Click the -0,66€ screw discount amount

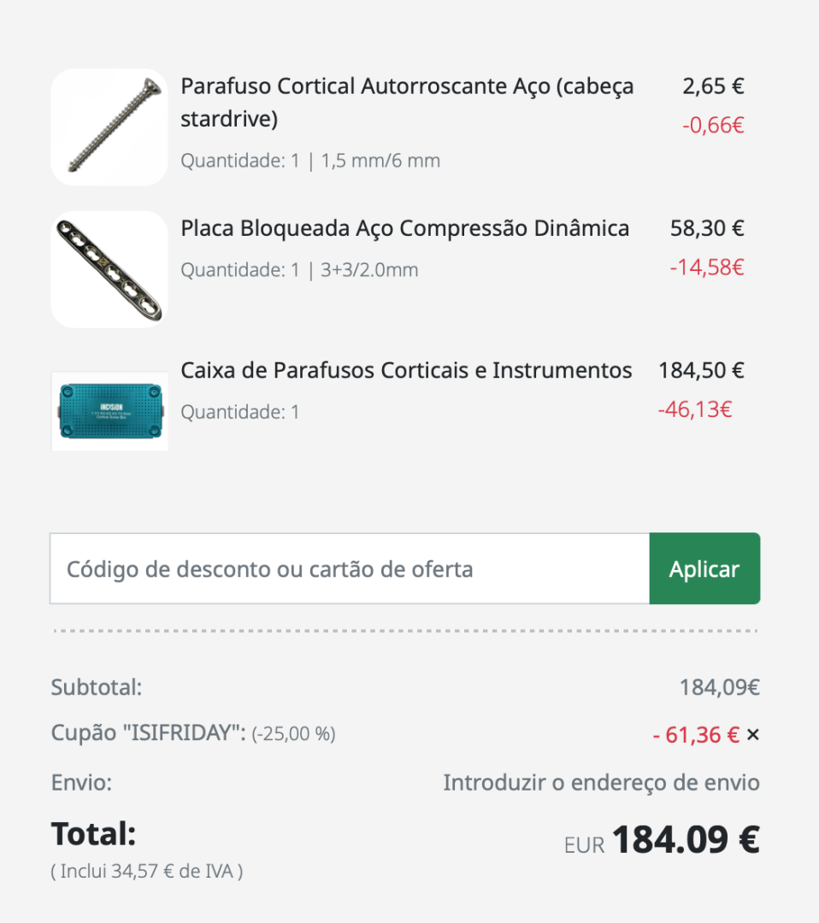tap(713, 126)
